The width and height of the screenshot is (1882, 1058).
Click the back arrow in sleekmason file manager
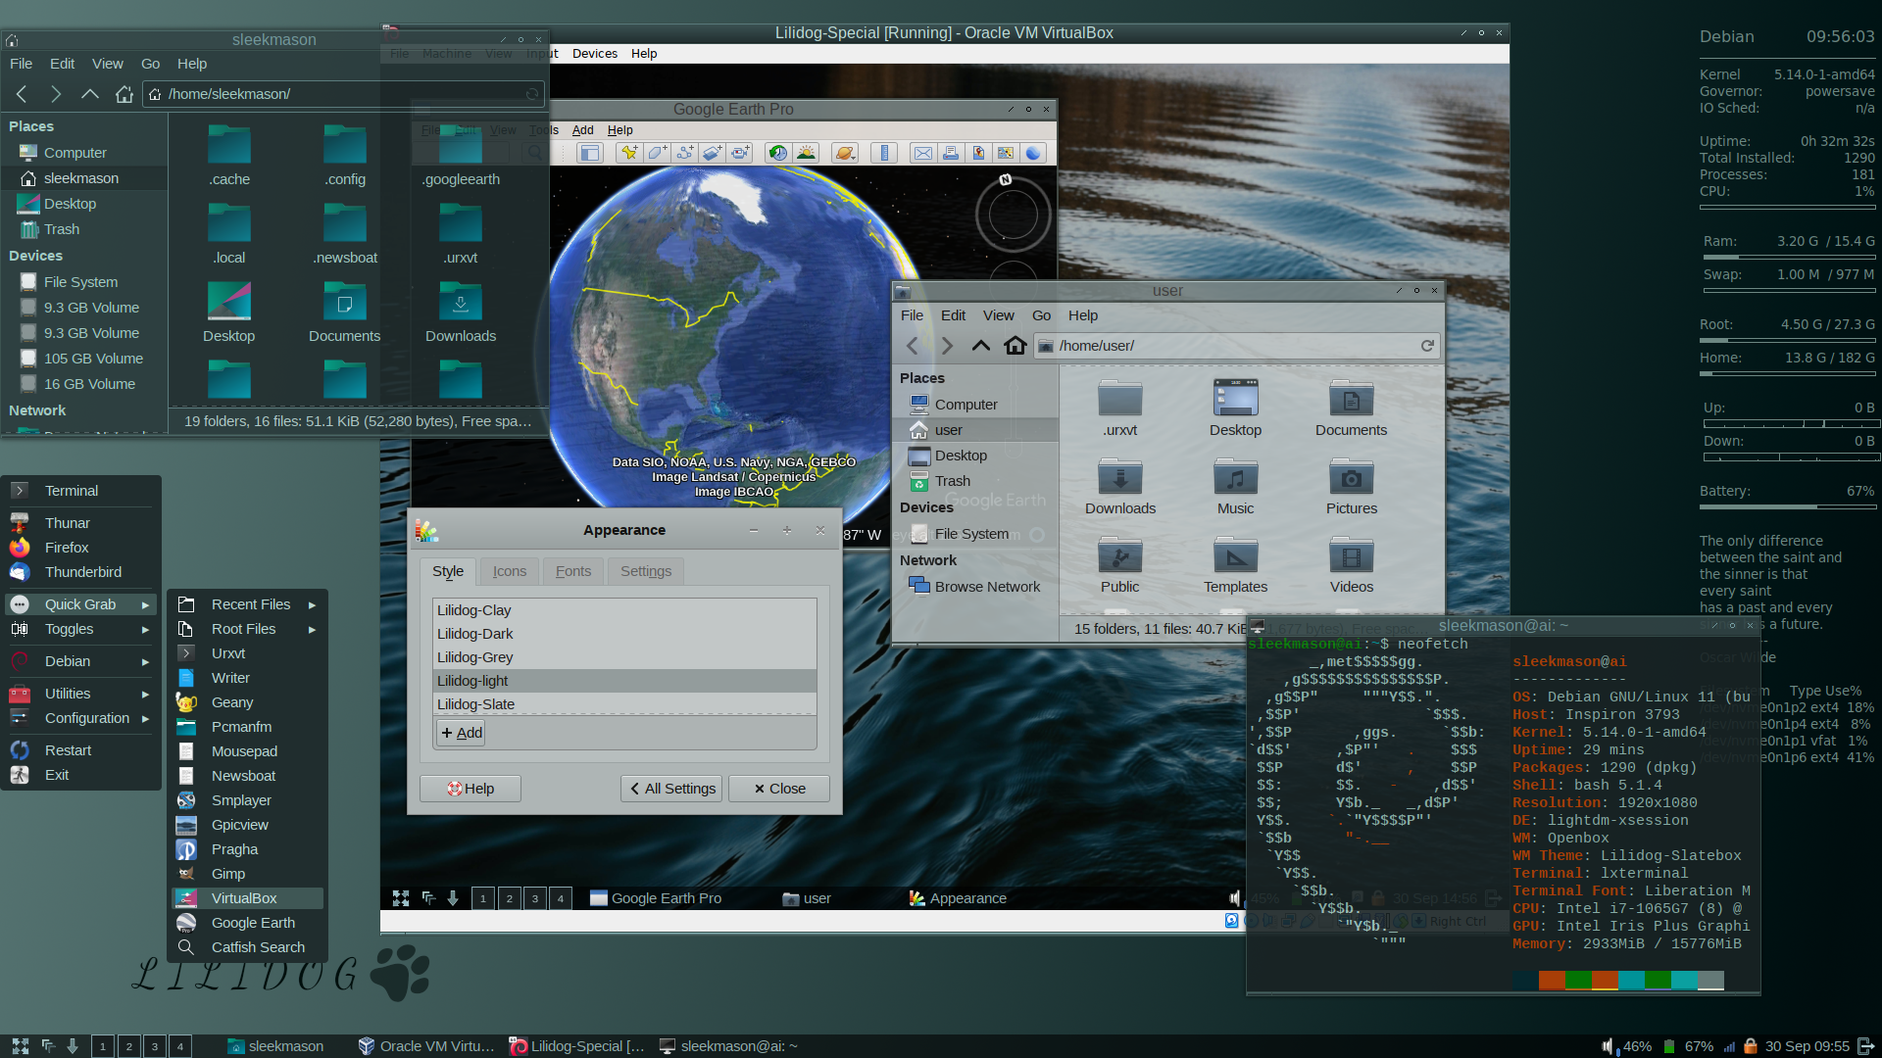pos(22,94)
